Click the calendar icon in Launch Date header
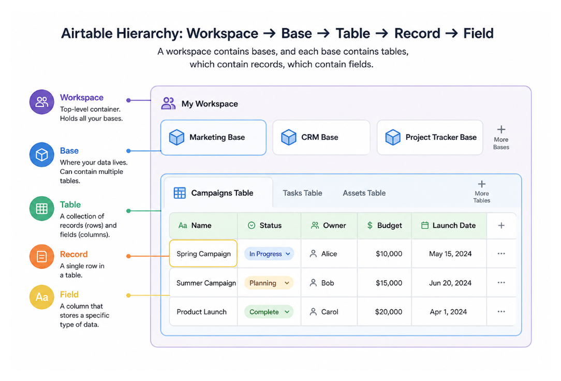 point(425,225)
